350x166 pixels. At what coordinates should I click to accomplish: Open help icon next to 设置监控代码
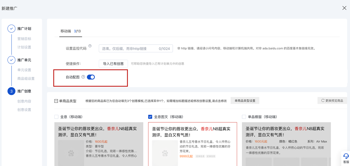[x=90, y=46]
